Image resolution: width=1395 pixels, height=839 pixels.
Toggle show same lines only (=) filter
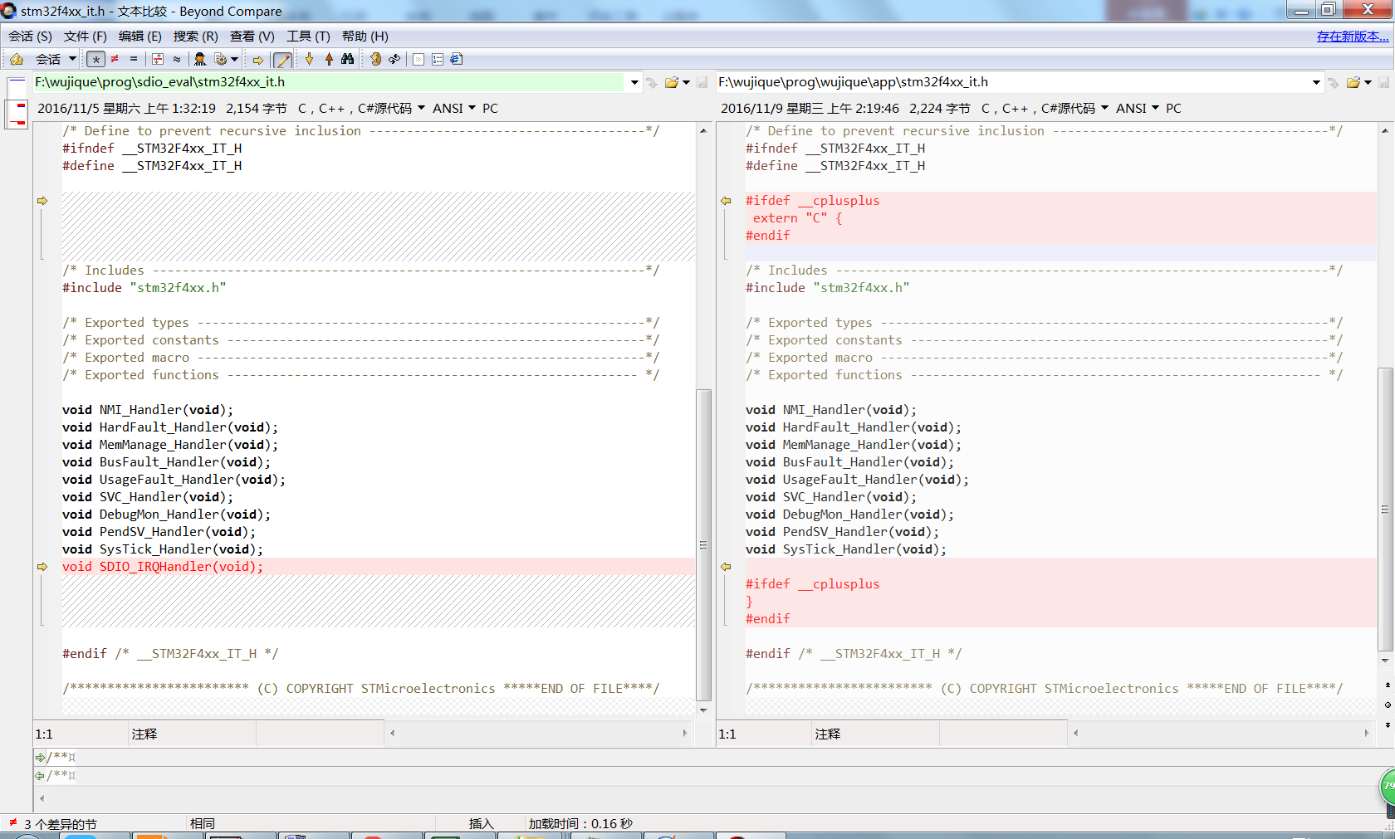[134, 59]
